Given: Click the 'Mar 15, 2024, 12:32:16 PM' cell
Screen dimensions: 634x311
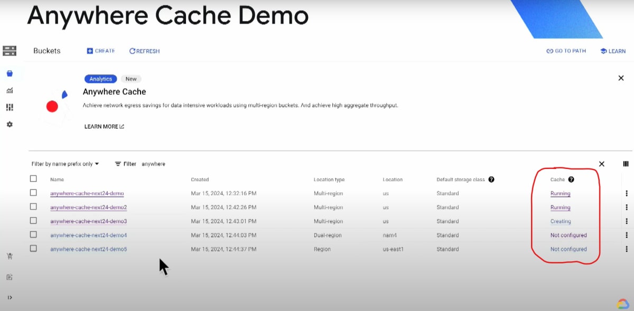Looking at the screenshot, I should [x=223, y=194].
